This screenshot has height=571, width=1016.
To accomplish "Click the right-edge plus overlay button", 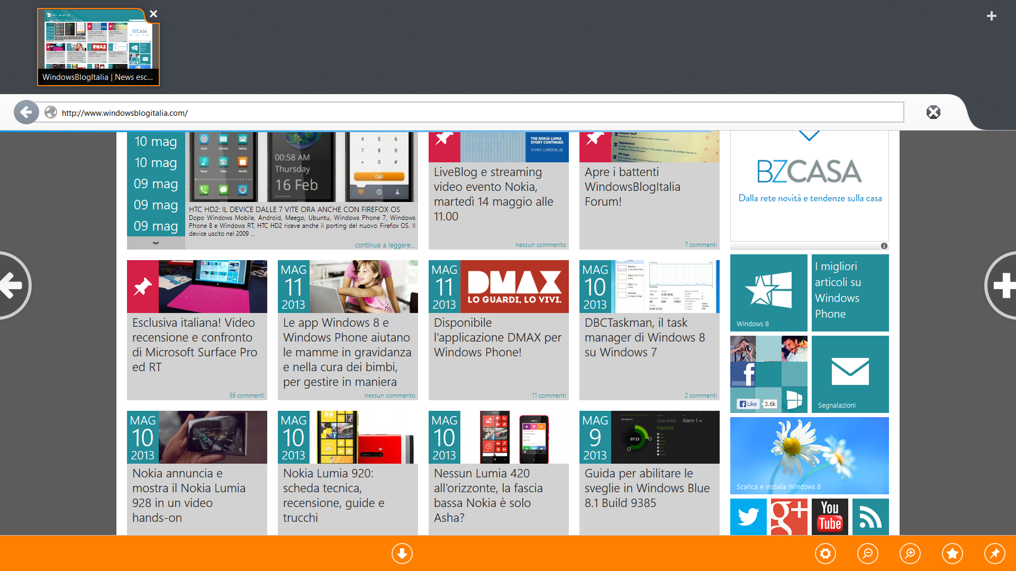I will tap(1001, 285).
